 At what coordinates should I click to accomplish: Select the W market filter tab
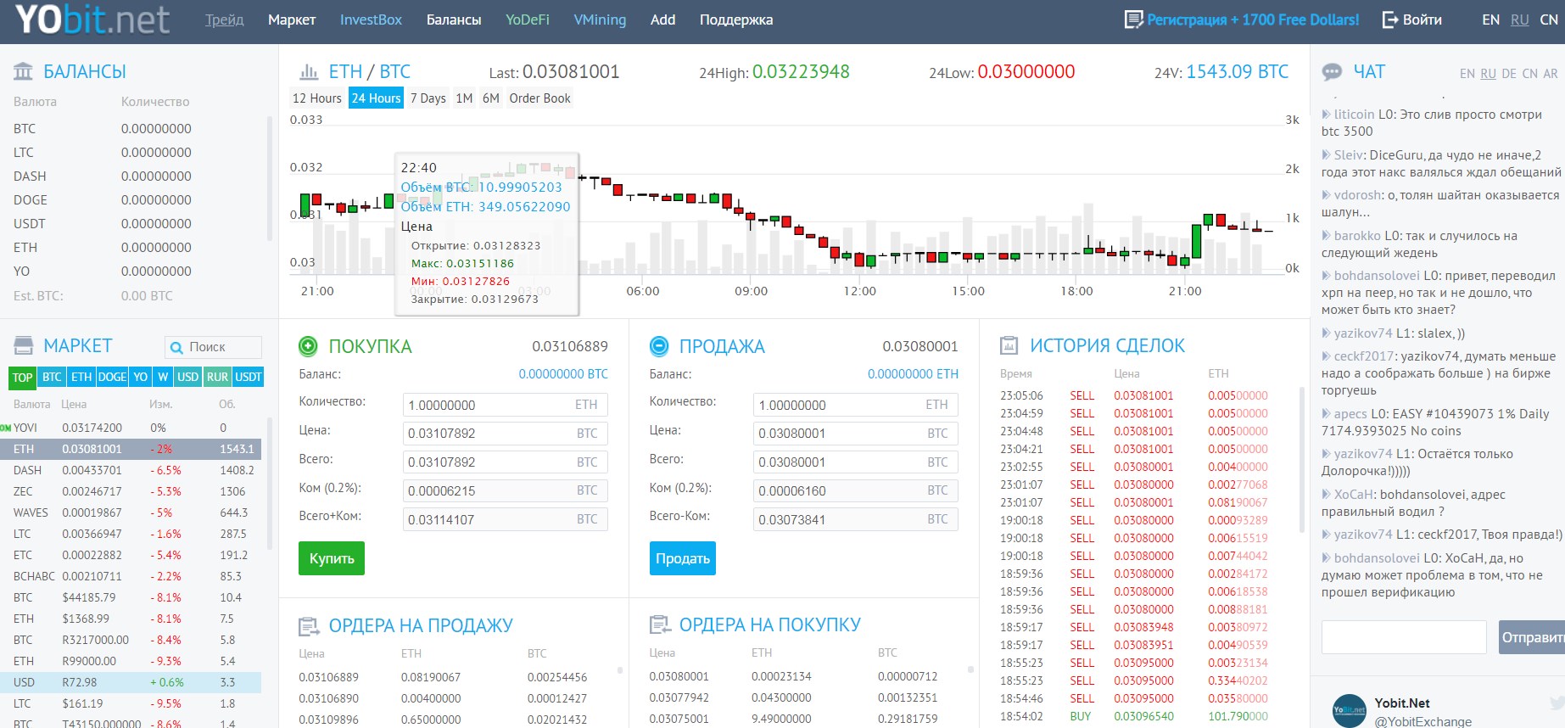coord(163,377)
